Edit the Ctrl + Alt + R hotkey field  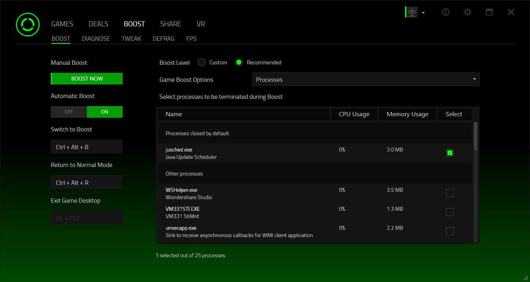point(87,182)
